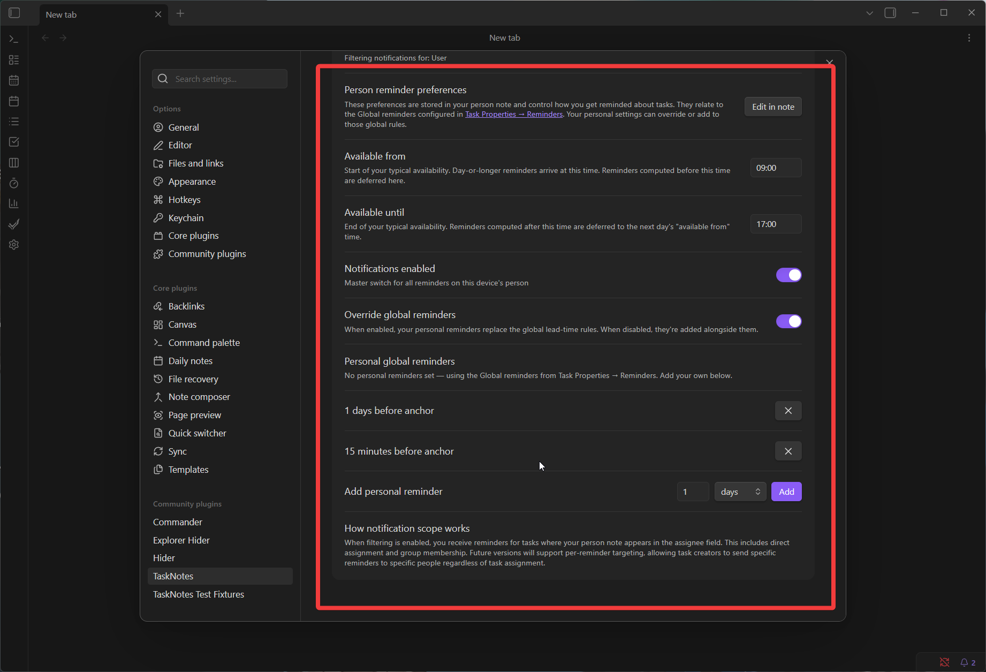Follow the Task Properties Reminders link

(x=513, y=114)
